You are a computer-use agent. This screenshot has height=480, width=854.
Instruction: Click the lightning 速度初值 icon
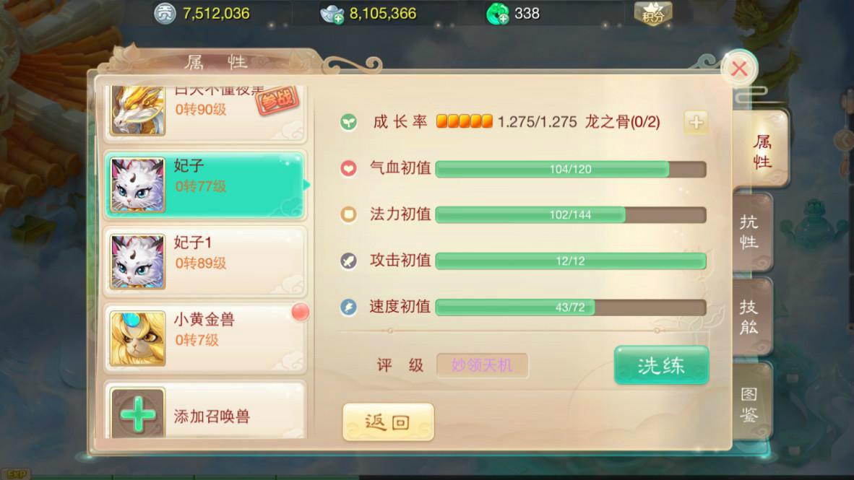point(348,307)
